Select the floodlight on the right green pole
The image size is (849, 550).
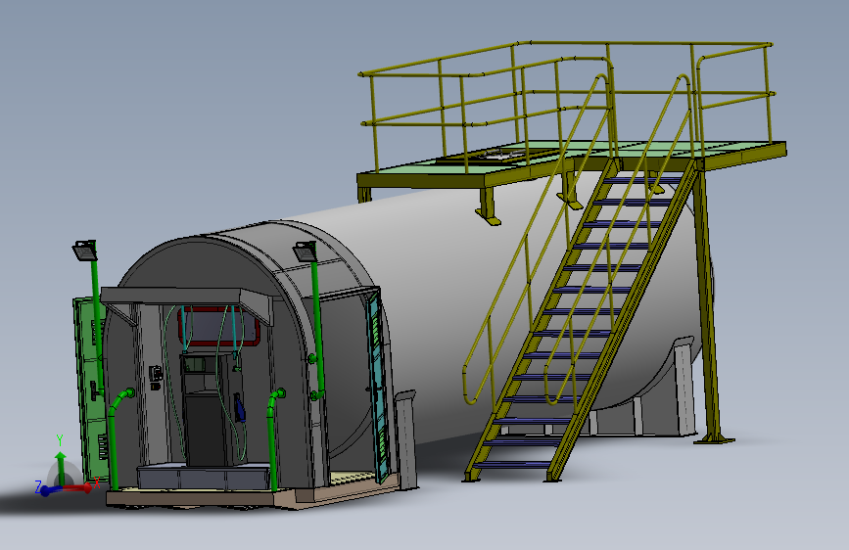coord(306,252)
